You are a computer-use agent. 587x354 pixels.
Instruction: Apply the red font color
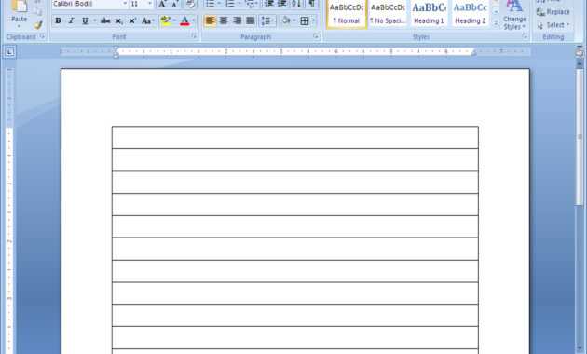(x=184, y=20)
